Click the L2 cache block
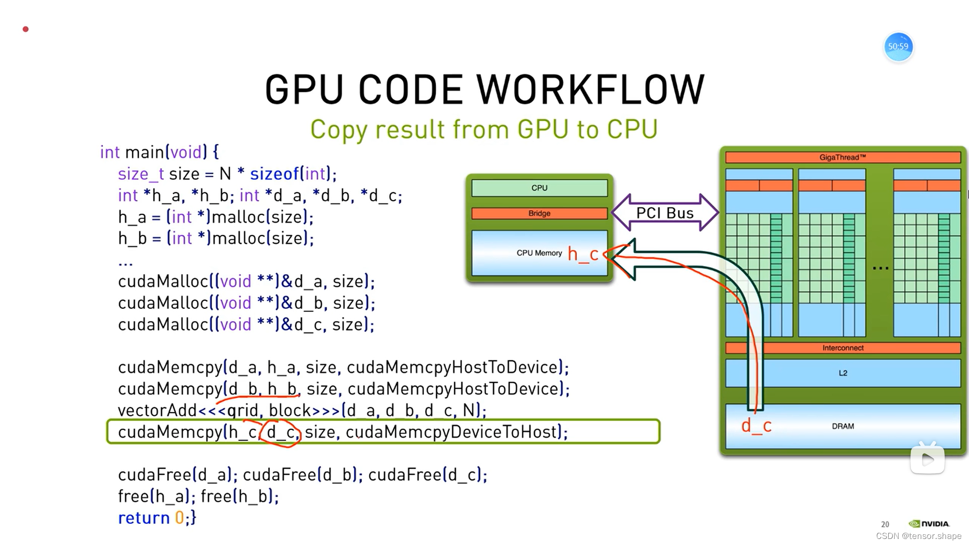Screen dimensions: 969x545 point(843,373)
